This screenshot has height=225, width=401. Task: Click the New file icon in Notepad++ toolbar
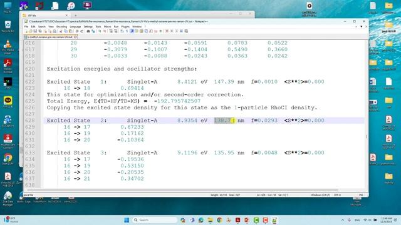click(26, 31)
